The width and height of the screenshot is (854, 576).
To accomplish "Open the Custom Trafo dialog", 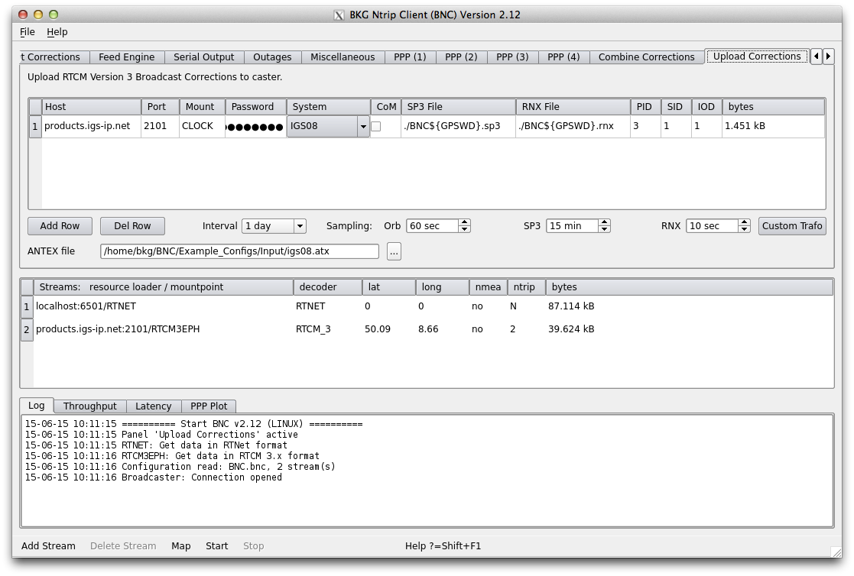I will pos(792,226).
